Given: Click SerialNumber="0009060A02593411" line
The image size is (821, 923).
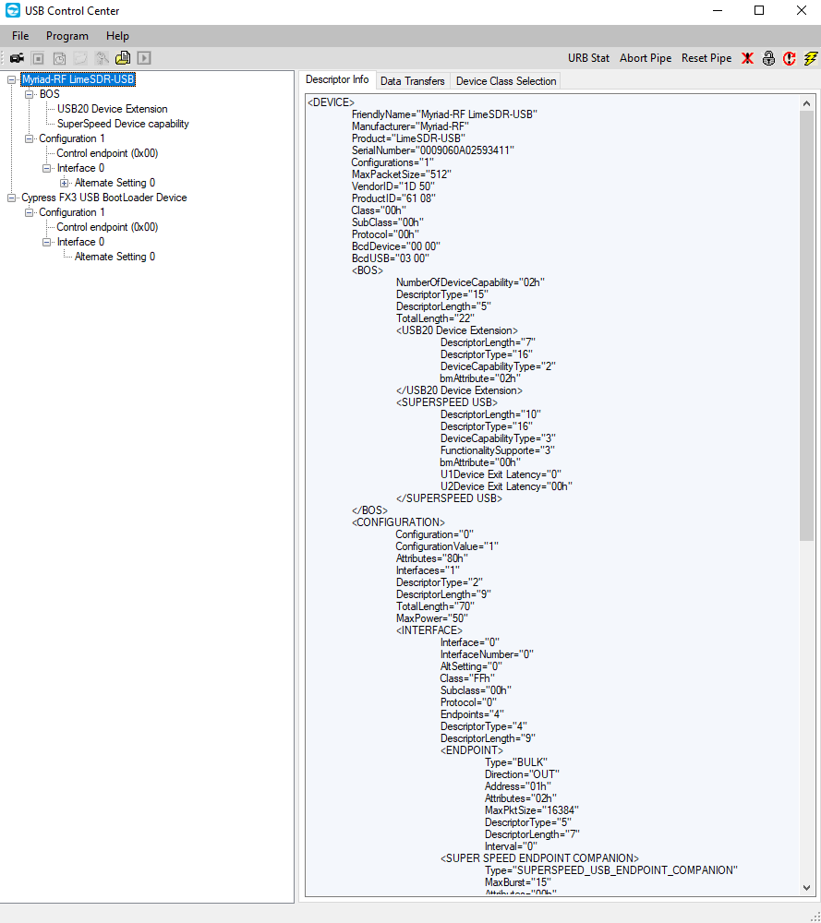Looking at the screenshot, I should click(x=433, y=150).
